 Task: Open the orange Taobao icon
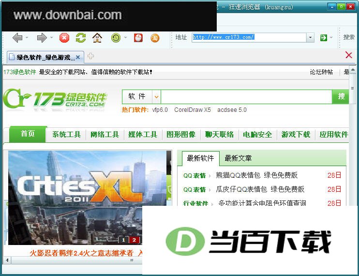[155, 38]
